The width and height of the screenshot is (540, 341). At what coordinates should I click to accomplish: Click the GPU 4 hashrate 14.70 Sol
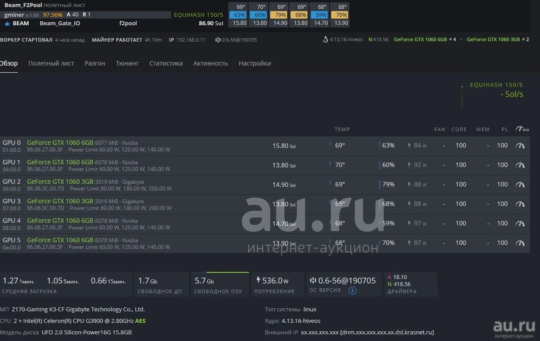[x=284, y=224]
